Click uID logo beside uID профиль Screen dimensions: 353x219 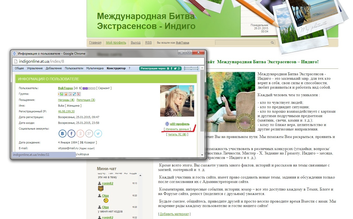167,124
